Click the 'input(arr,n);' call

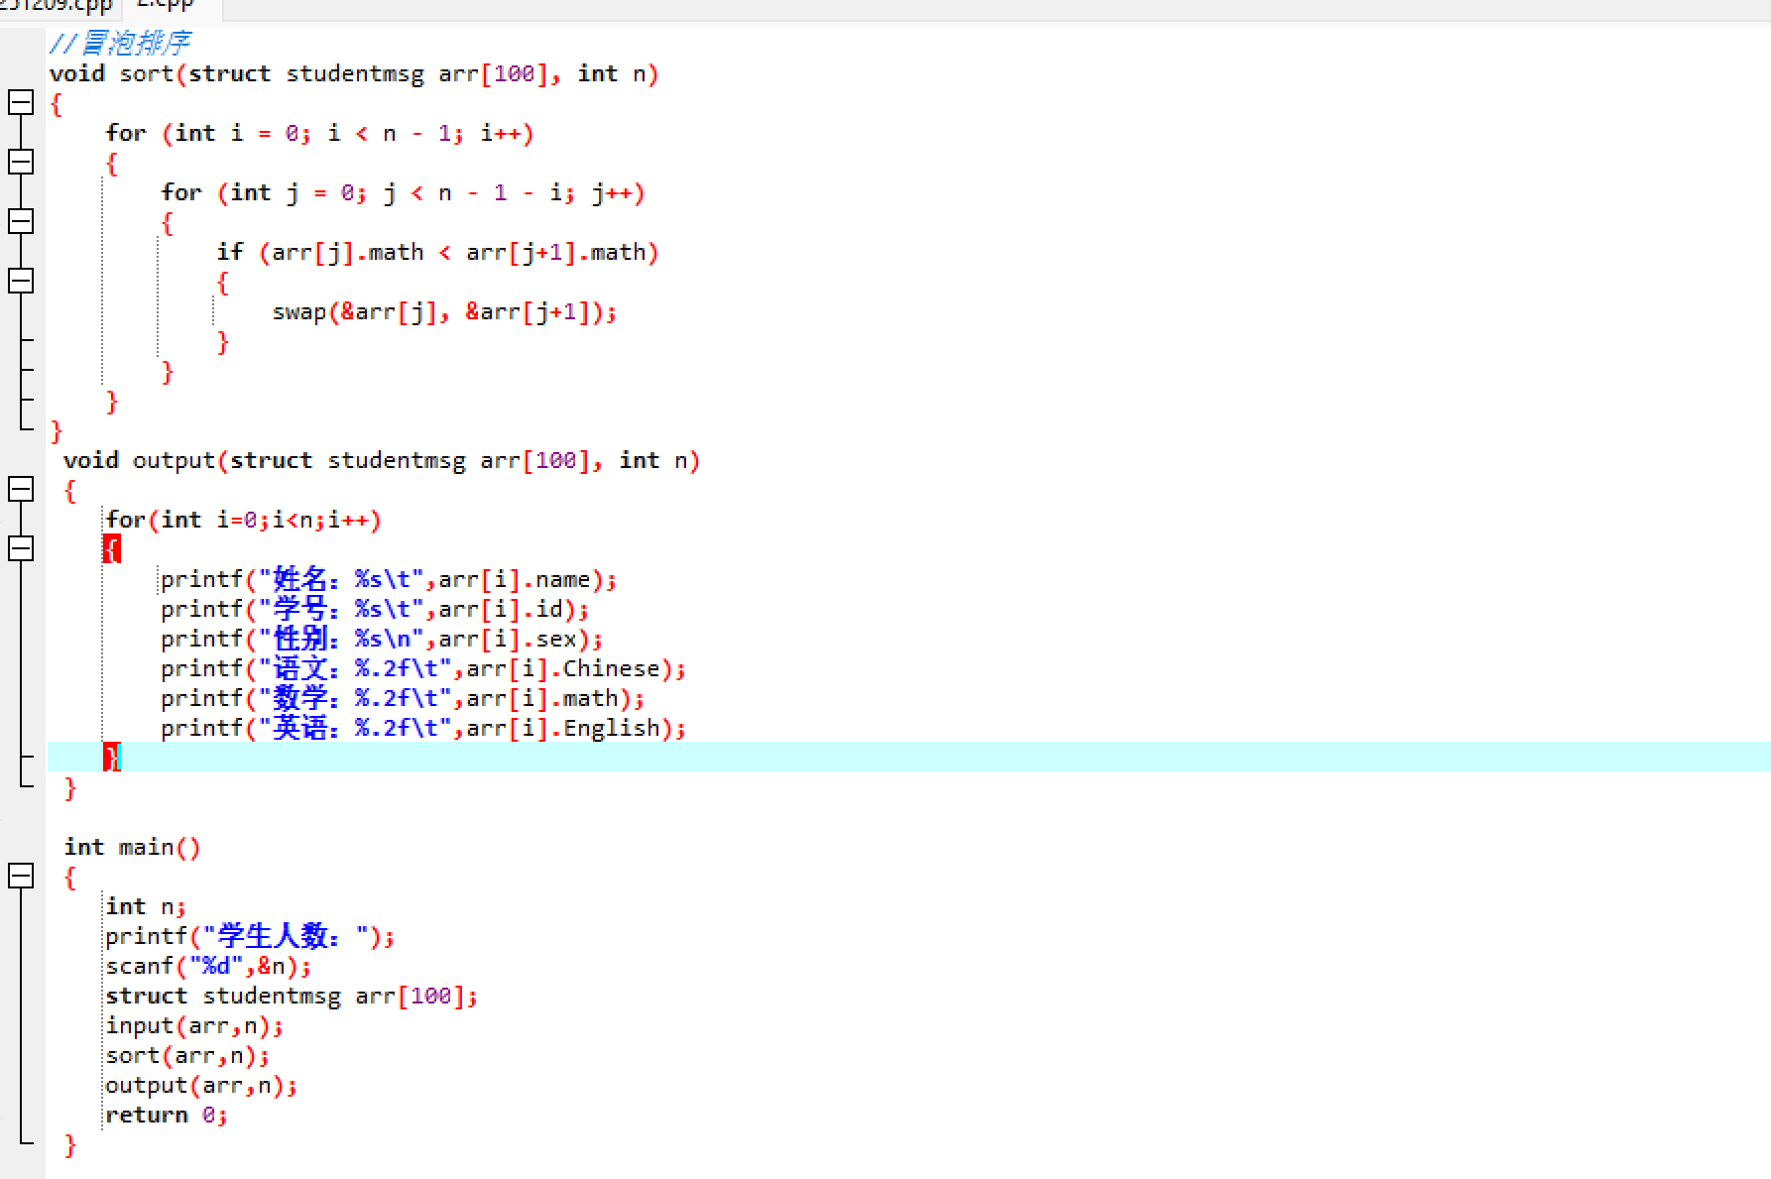point(194,1026)
